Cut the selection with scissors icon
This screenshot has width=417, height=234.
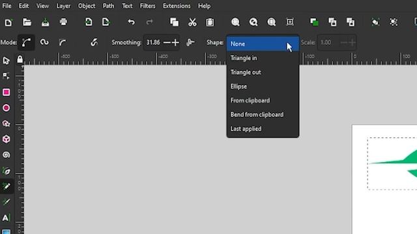click(192, 22)
